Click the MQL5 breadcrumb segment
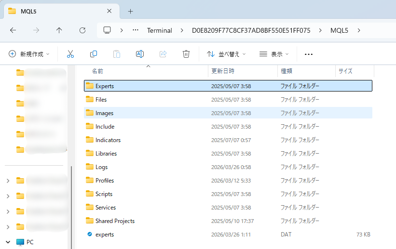 [x=341, y=30]
